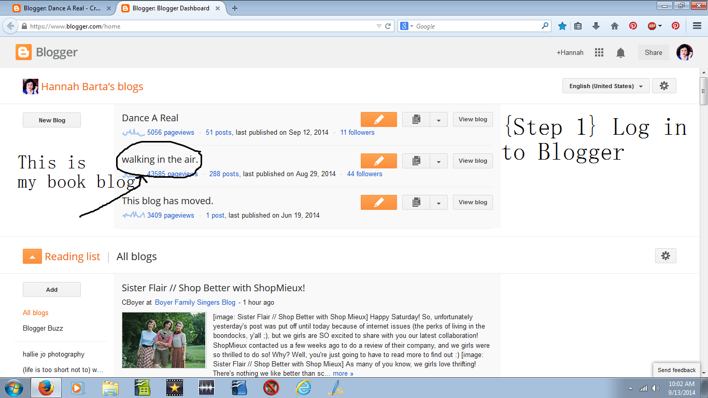This screenshot has height=398, width=708.
Task: Click the 5056 pageviews link
Action: [x=171, y=132]
